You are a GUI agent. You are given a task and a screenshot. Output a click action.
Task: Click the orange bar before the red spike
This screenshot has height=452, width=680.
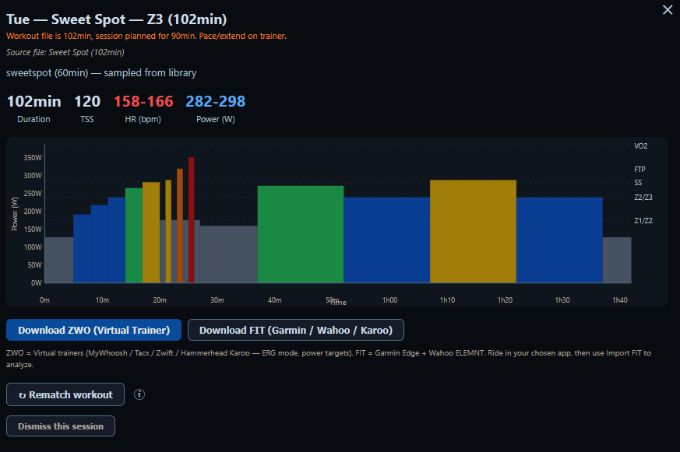point(180,226)
